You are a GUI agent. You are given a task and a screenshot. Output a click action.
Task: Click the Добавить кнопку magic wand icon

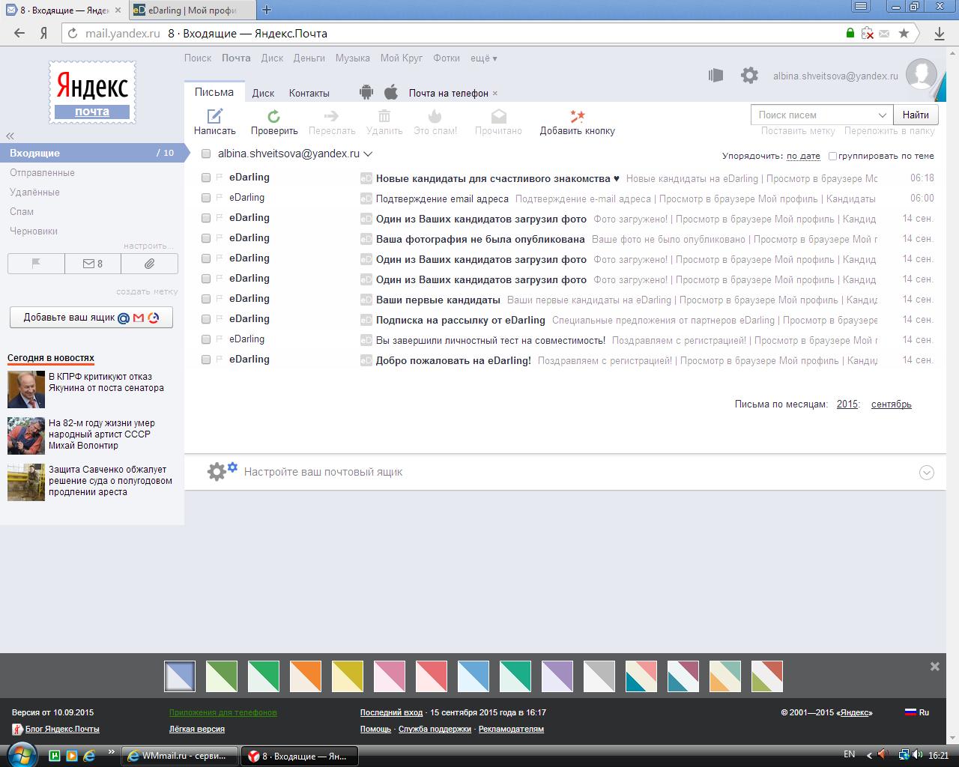(577, 115)
